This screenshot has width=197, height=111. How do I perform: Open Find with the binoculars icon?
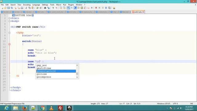45,8
